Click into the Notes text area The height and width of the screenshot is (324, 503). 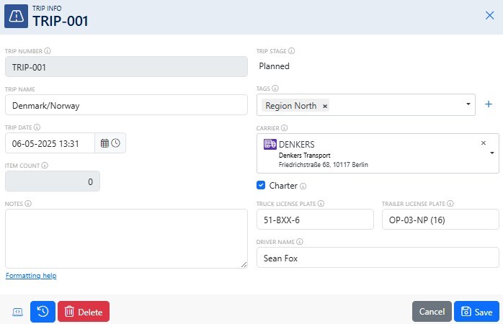coord(126,238)
